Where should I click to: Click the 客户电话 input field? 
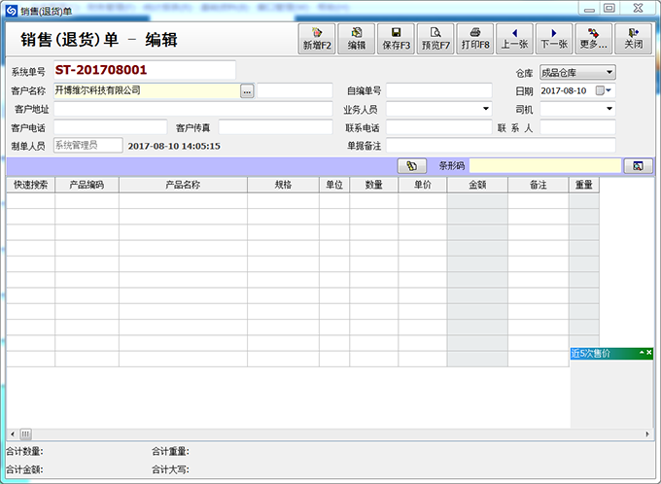[111, 127]
